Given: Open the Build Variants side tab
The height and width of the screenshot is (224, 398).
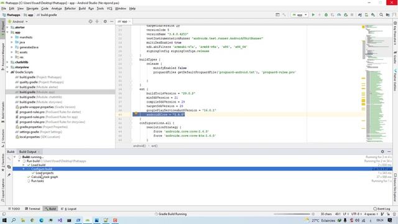Looking at the screenshot, I should coord(2,112).
